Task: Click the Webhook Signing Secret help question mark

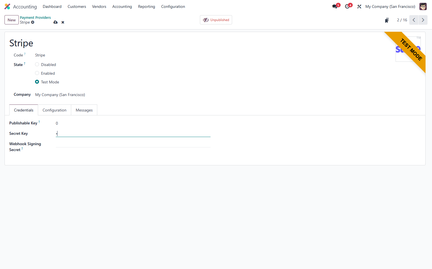Action: (22, 148)
